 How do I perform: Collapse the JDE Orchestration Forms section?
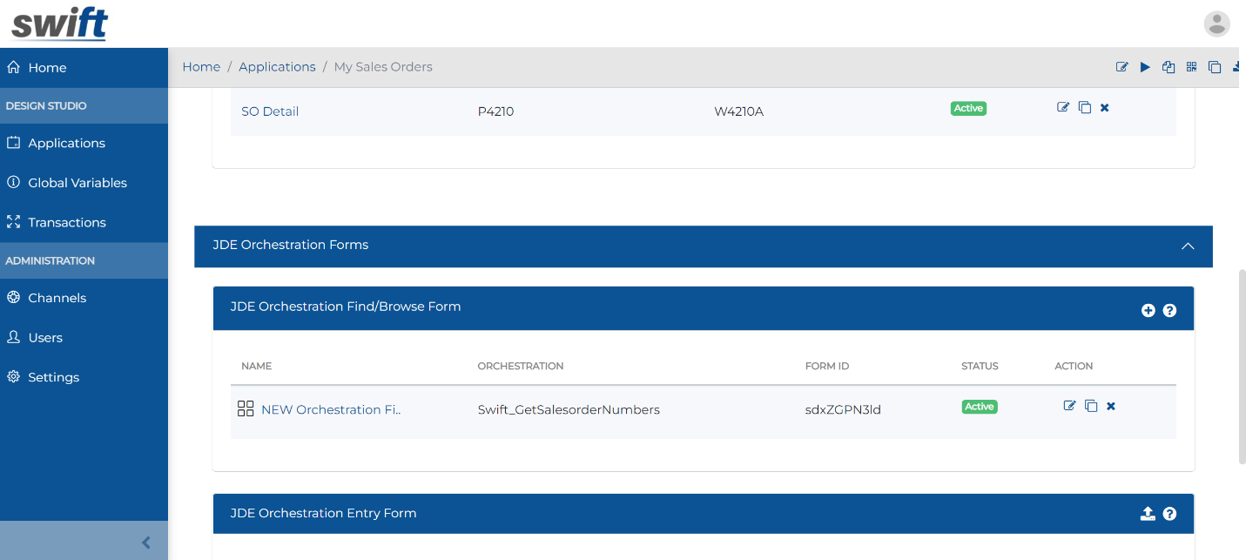1188,246
